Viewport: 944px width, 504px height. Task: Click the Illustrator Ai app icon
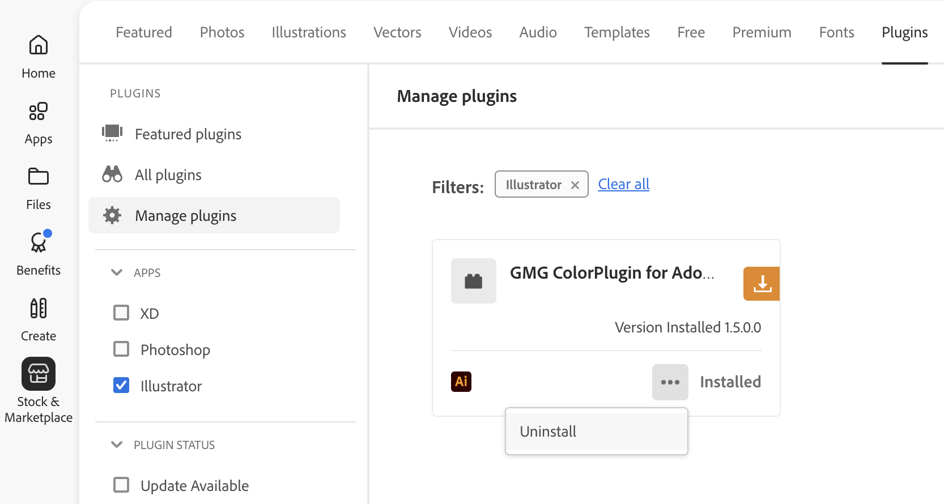[461, 382]
